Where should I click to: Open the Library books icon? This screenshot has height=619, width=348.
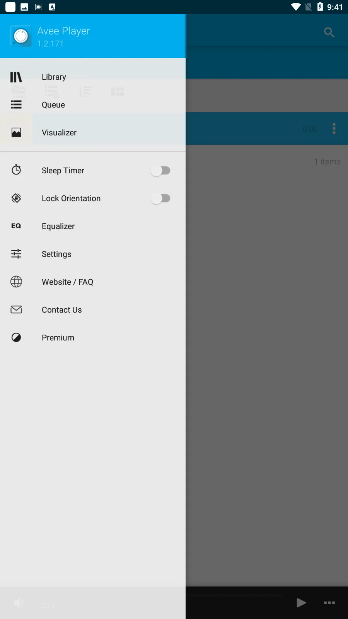[16, 77]
